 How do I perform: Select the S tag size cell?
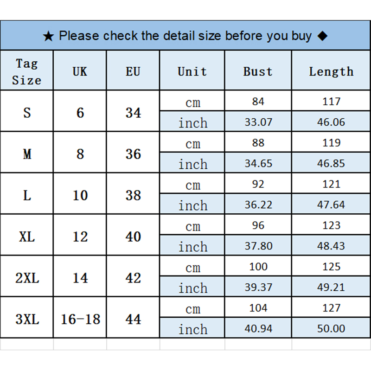pyautogui.click(x=27, y=112)
